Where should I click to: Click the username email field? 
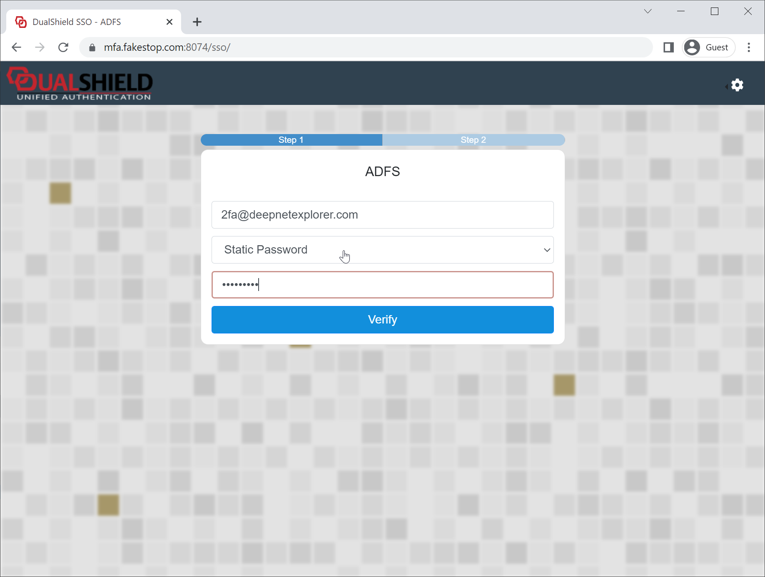(382, 215)
